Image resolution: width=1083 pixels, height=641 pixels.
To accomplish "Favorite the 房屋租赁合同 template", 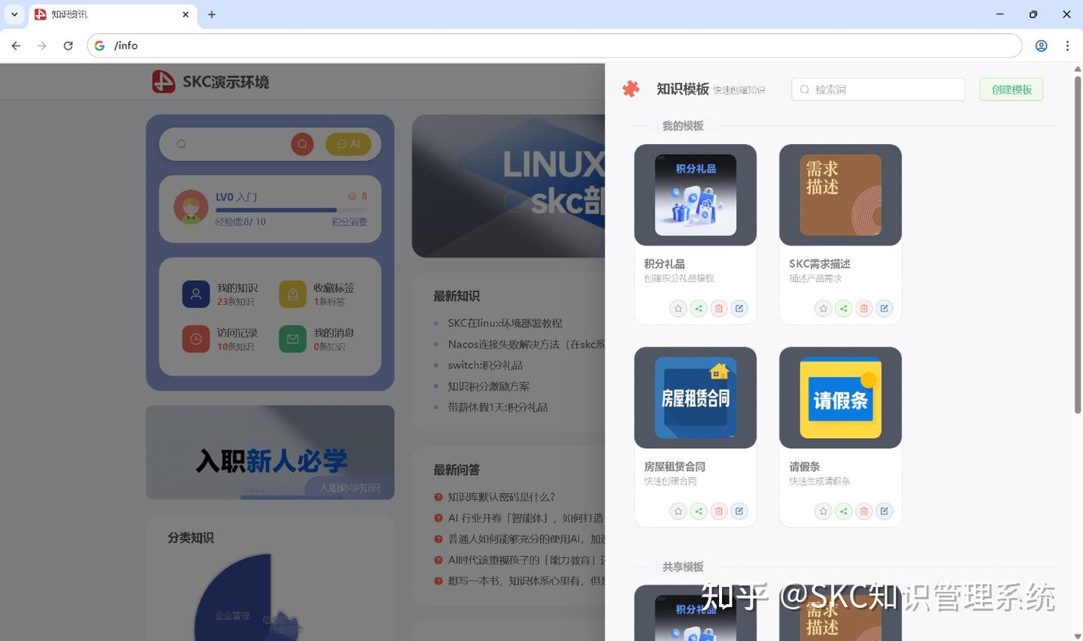I will click(x=678, y=511).
